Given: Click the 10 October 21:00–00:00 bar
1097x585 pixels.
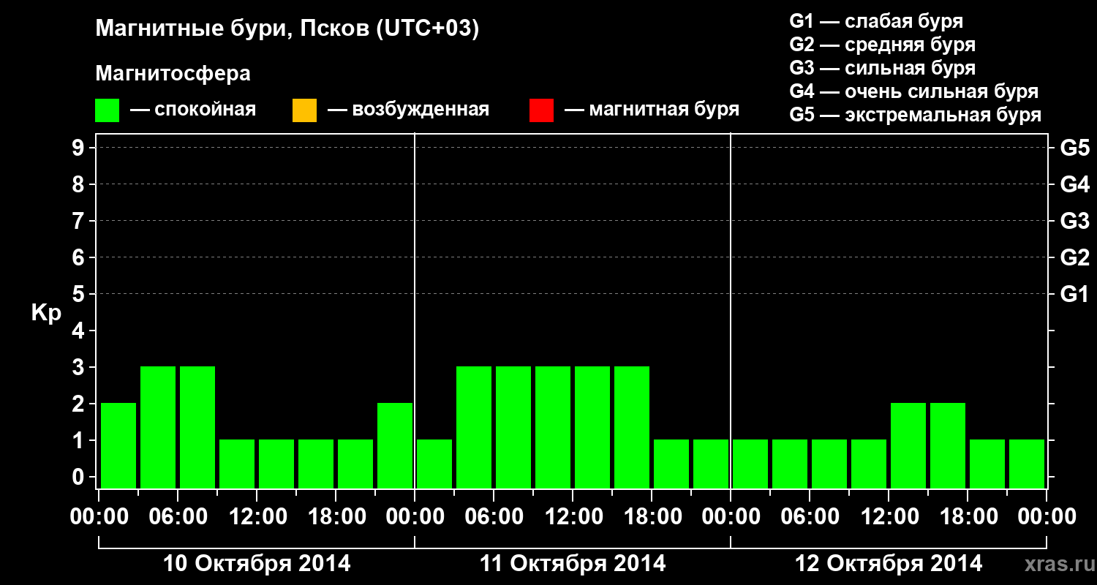Looking at the screenshot, I should 395,445.
